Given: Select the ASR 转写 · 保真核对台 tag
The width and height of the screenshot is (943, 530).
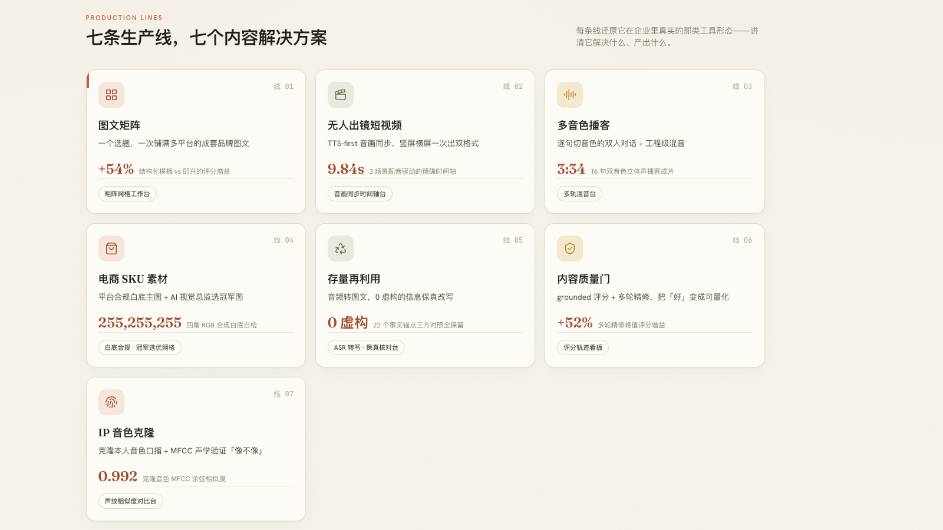Looking at the screenshot, I should [366, 347].
